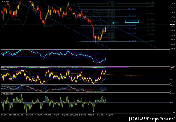Viewport: 176px width, 122px height.
Task: Click the 8 Apr 2015 date label
Action: pos(56,115)
